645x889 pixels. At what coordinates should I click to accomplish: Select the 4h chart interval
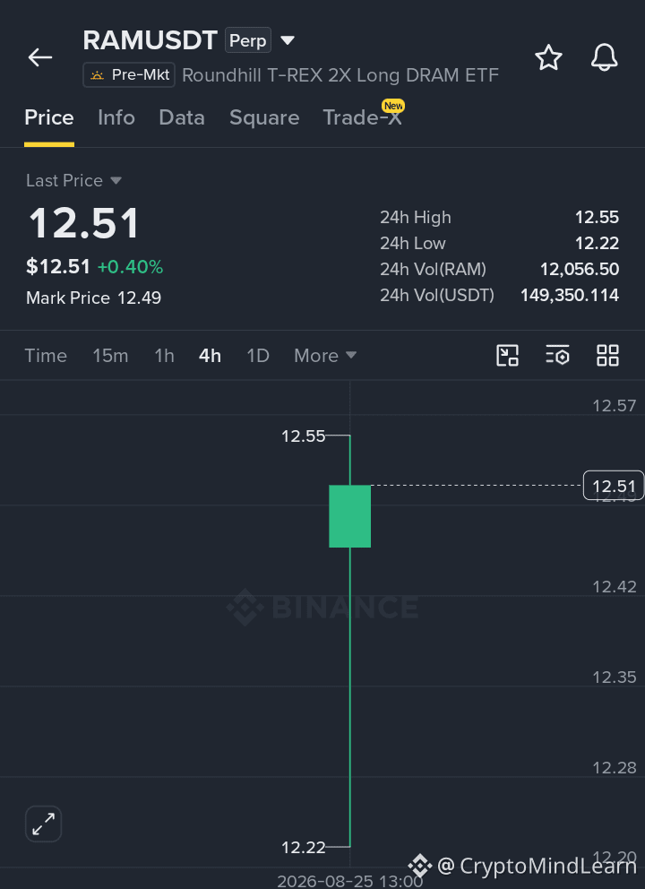tap(210, 356)
